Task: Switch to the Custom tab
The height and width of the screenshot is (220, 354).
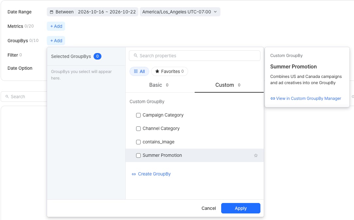Action: click(229, 85)
